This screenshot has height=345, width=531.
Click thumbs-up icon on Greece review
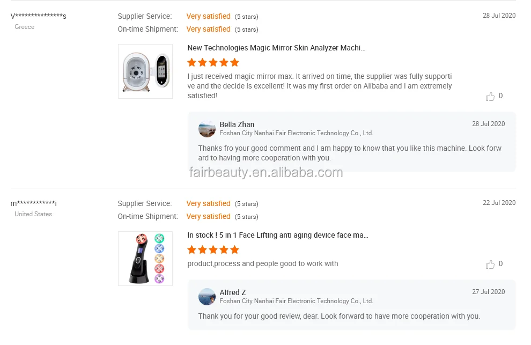tap(490, 97)
